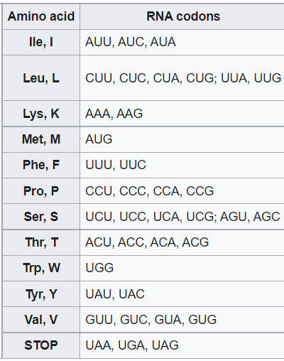
Task: Click the UGG codon cell
Action: click(x=182, y=268)
